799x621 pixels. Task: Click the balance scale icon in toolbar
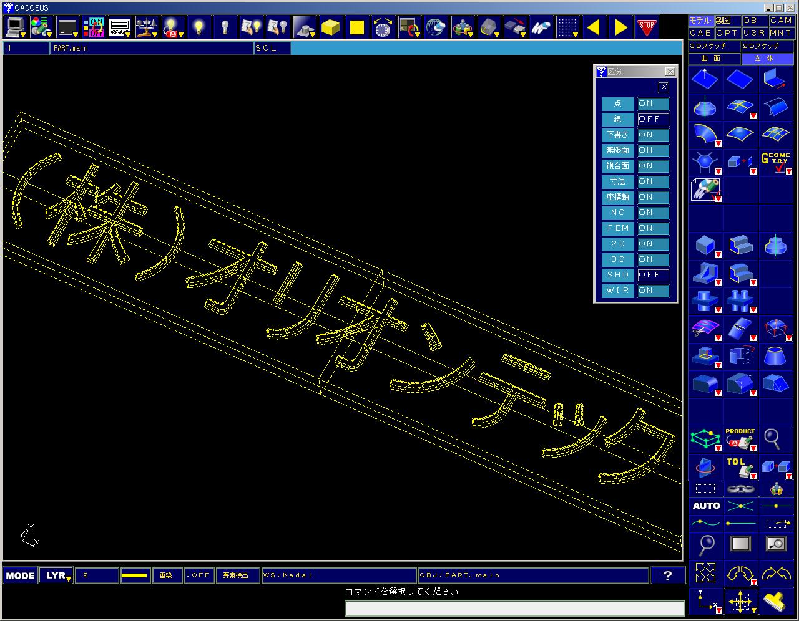(x=146, y=27)
